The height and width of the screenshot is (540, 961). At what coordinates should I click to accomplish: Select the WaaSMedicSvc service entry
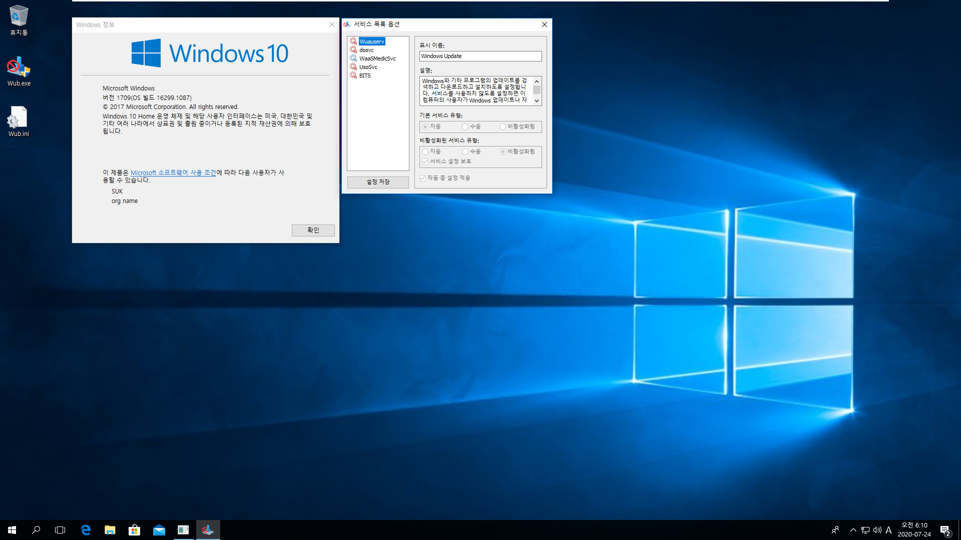377,58
